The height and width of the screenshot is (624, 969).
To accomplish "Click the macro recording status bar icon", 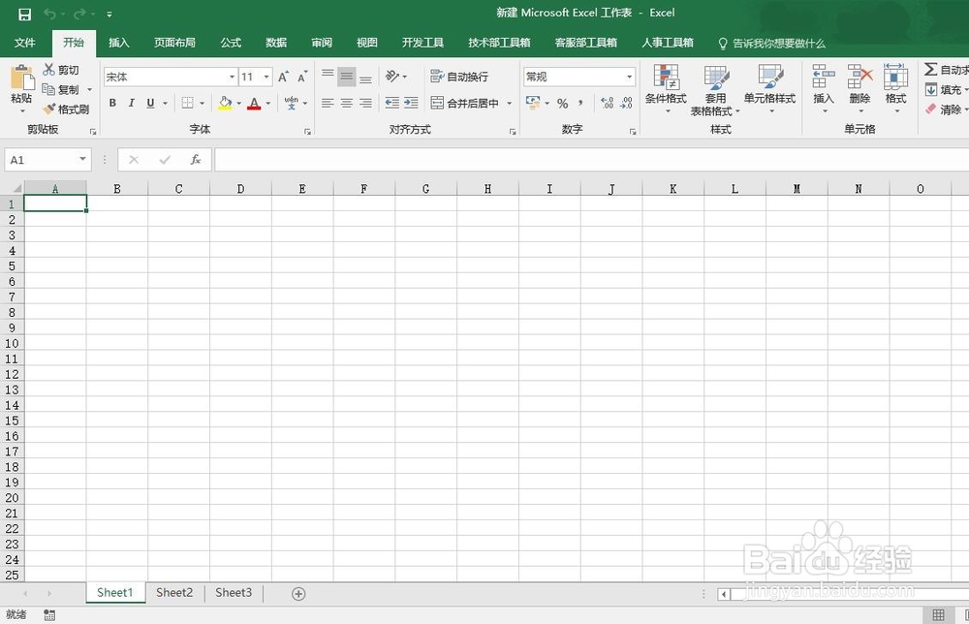I will click(49, 614).
